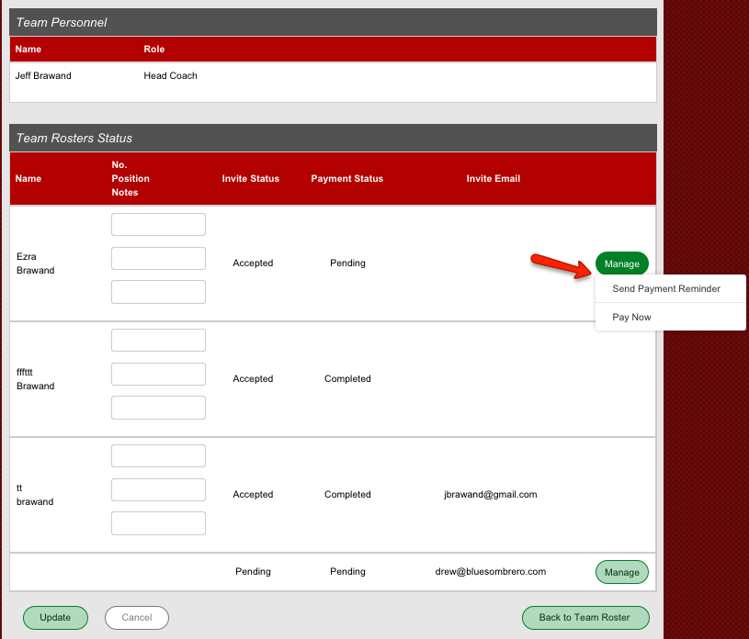Cancel the roster changes

pos(137,618)
